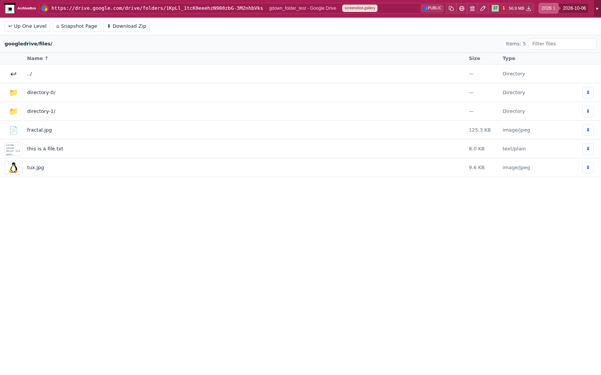The width and height of the screenshot is (601, 375).
Task: Click the 125.3 KB size value
Action: click(480, 130)
